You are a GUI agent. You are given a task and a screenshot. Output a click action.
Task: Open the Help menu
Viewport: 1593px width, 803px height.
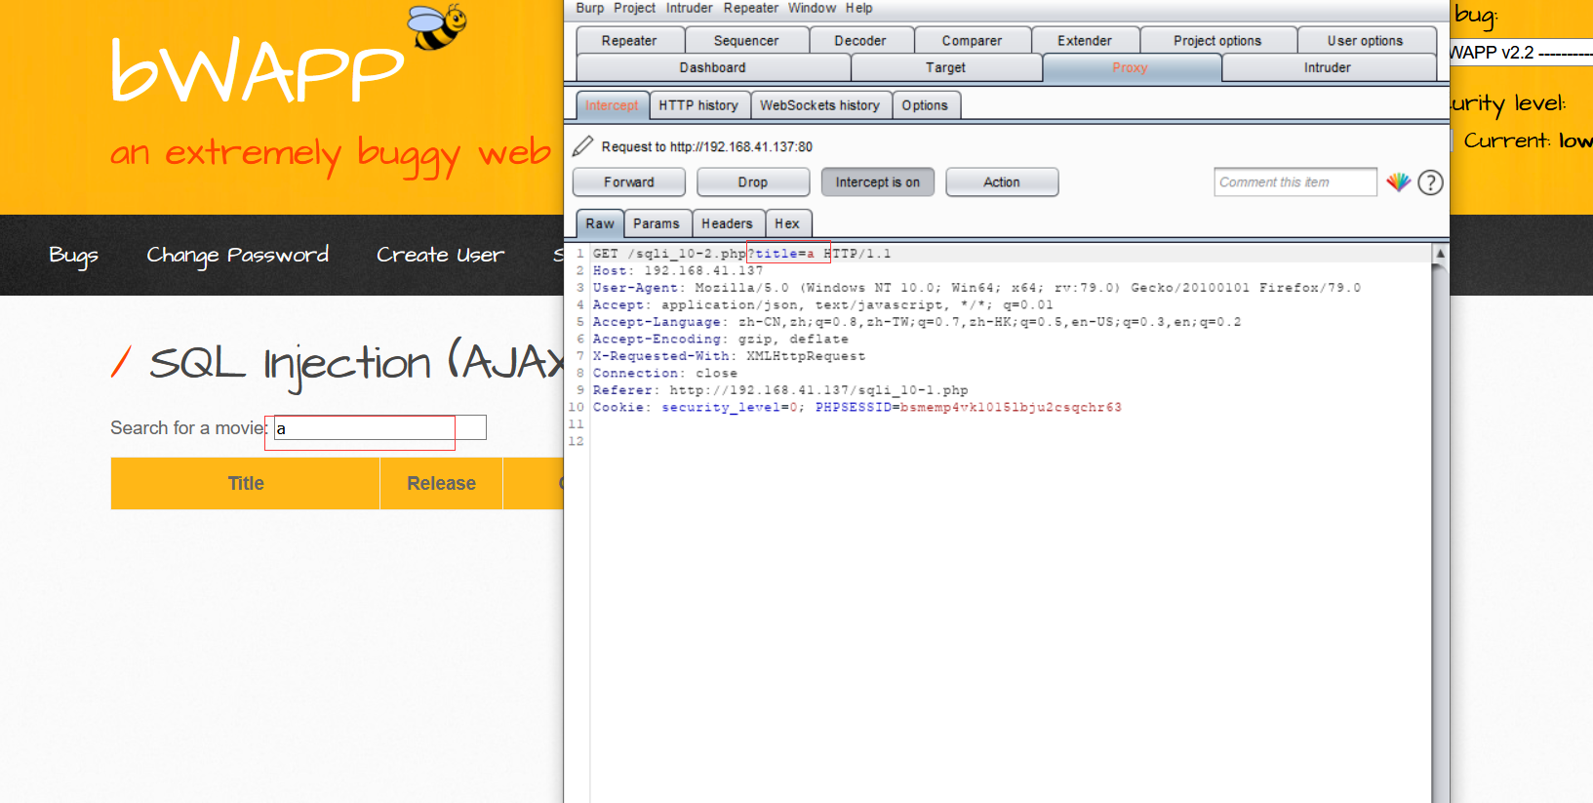858,8
